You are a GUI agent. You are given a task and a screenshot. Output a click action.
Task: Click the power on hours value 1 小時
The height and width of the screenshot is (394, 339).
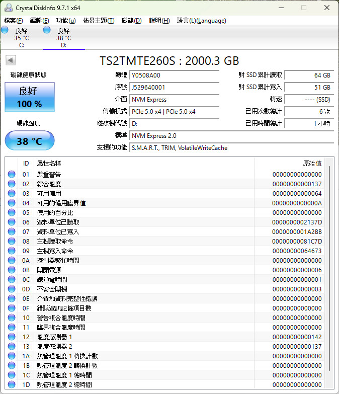point(309,124)
